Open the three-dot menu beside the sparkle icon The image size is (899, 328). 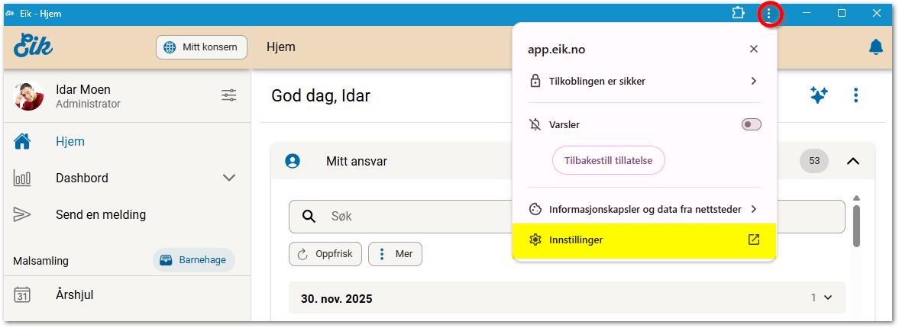pyautogui.click(x=855, y=95)
